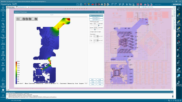The image size is (182, 102).
Task: Click the save disk icon in the top toolbar
Action: coord(81,5)
